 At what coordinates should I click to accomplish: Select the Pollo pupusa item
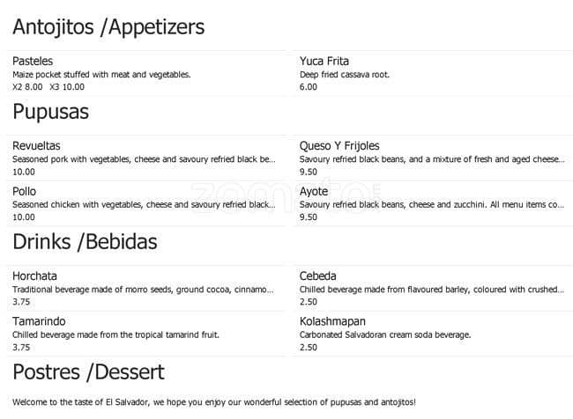coord(26,191)
